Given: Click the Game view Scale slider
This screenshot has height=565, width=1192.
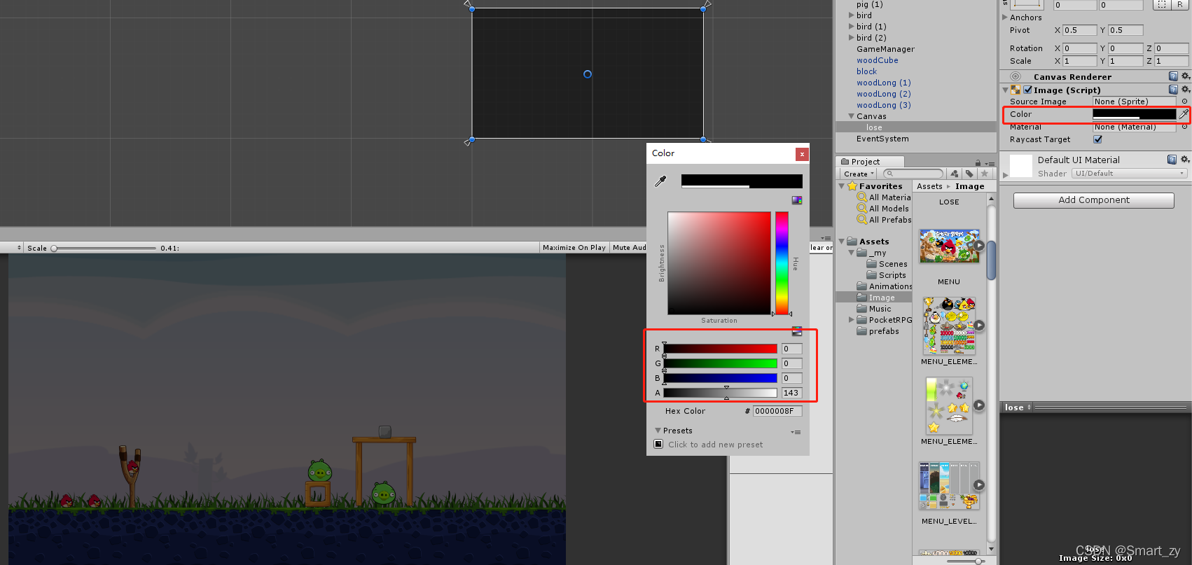Looking at the screenshot, I should tap(104, 248).
